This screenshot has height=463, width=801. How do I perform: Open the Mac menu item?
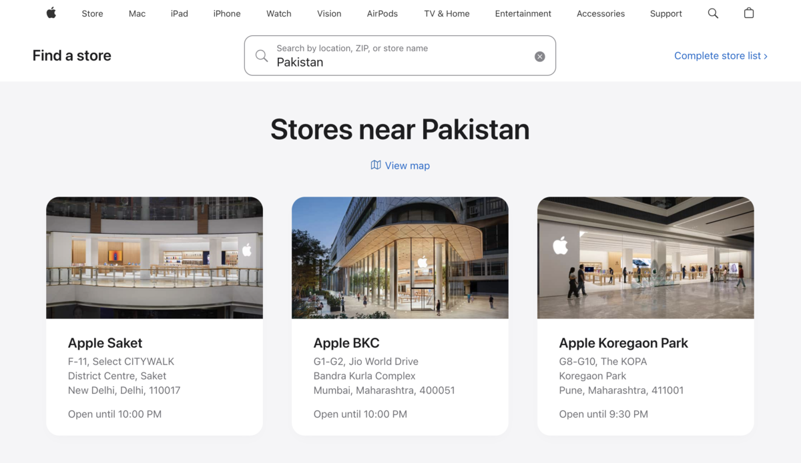(x=137, y=13)
